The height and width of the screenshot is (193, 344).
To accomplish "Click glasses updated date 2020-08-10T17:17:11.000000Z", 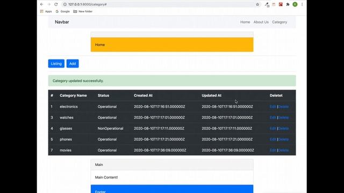I will pyautogui.click(x=227, y=129).
